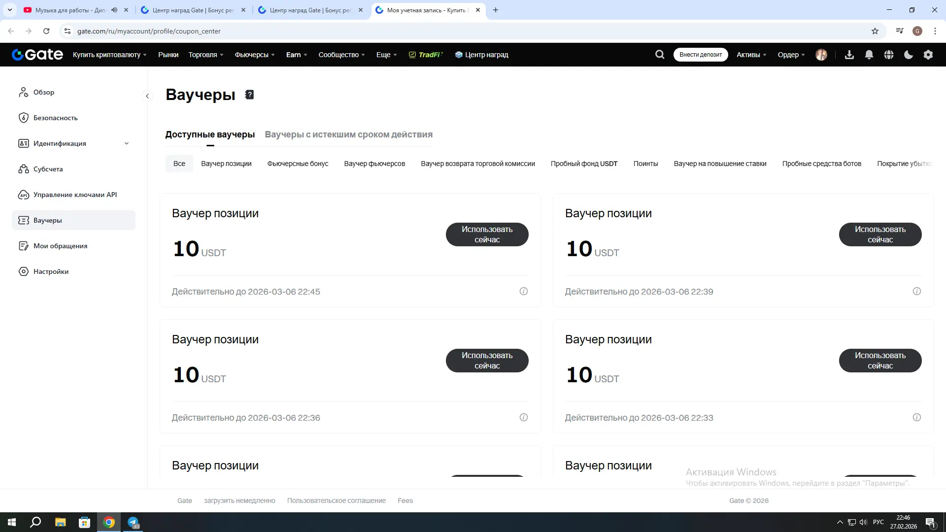Open the download app icon

pyautogui.click(x=849, y=55)
